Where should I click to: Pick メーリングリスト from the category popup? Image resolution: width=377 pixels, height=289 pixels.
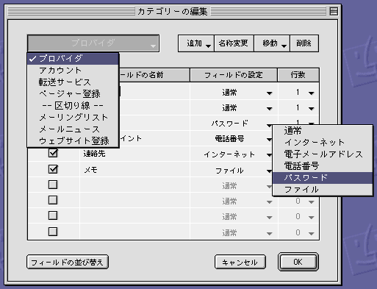click(x=73, y=118)
